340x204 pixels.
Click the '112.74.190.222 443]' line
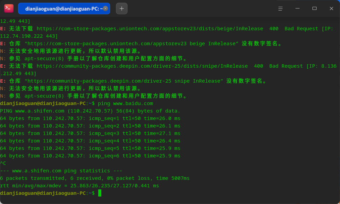29,36
